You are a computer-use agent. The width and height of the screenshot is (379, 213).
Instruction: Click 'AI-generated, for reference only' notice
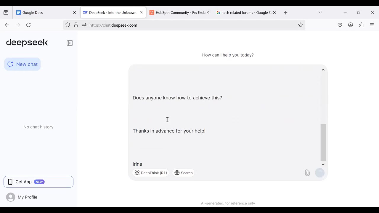coord(228,203)
